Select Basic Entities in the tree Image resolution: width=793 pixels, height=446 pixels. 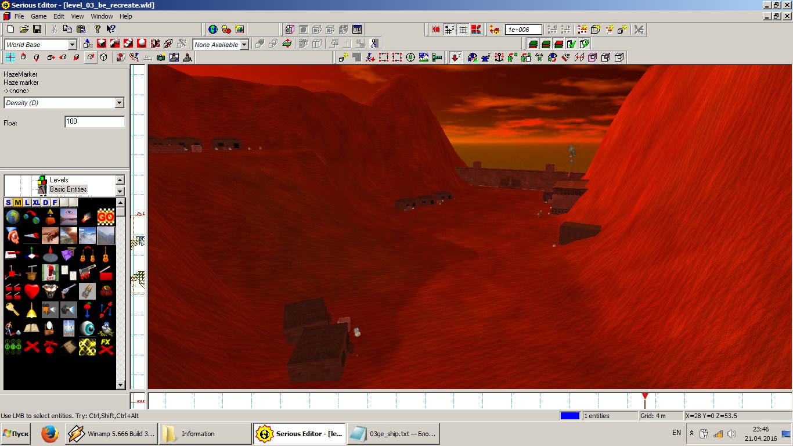pos(69,189)
